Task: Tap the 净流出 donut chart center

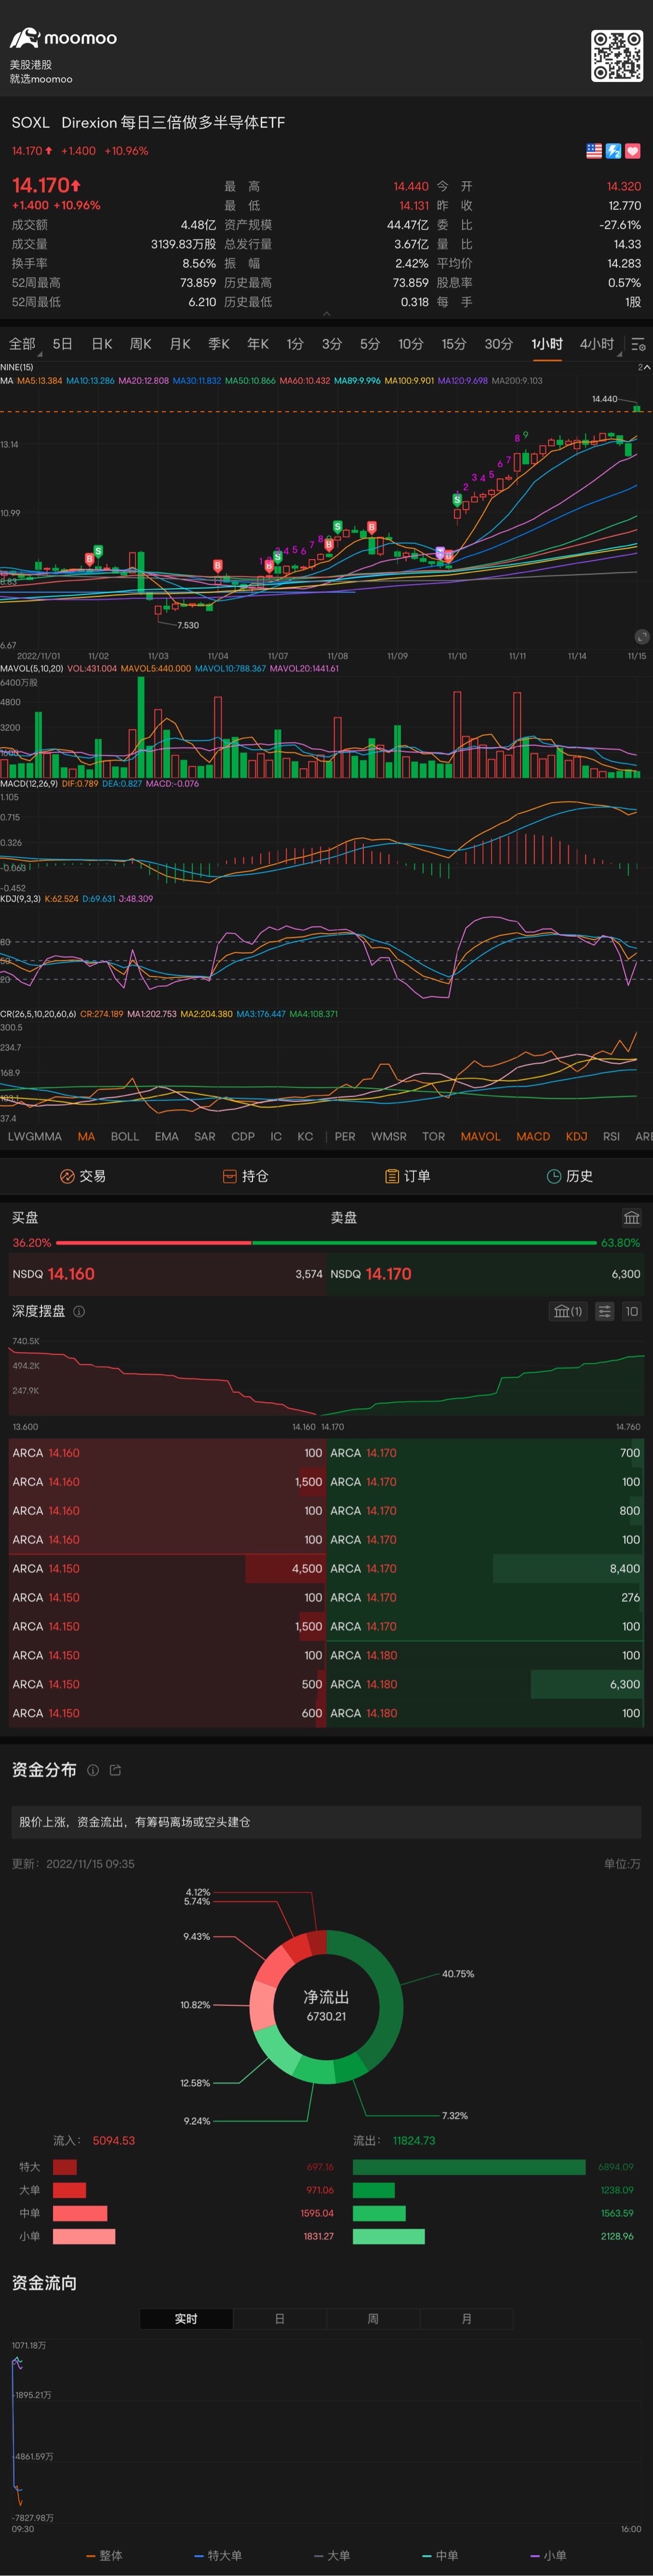Action: 326,2007
